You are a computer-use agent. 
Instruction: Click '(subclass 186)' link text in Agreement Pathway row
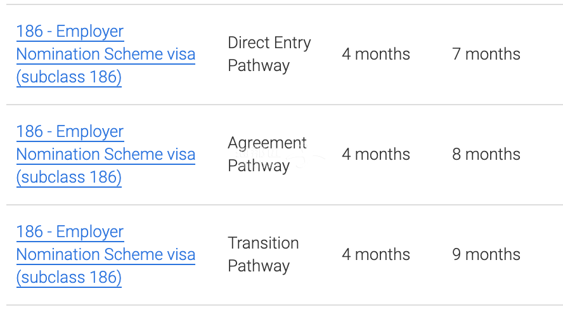[x=68, y=177]
